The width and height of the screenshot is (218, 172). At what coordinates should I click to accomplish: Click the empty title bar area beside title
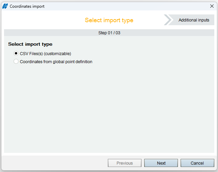(125, 6)
